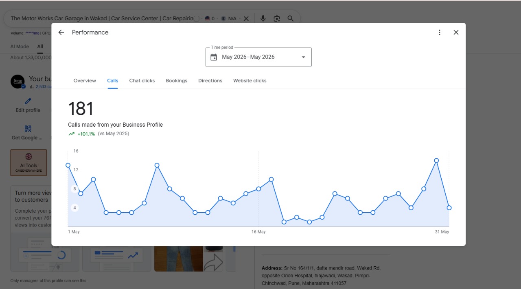Switch to the Chat clicks tab

click(142, 81)
